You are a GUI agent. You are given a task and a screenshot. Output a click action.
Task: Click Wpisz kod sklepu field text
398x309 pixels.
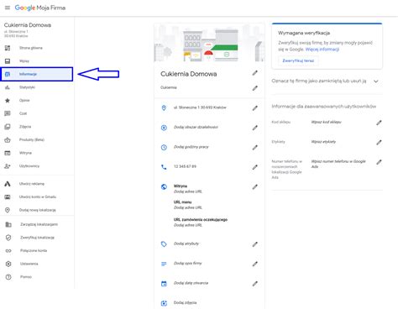point(326,123)
